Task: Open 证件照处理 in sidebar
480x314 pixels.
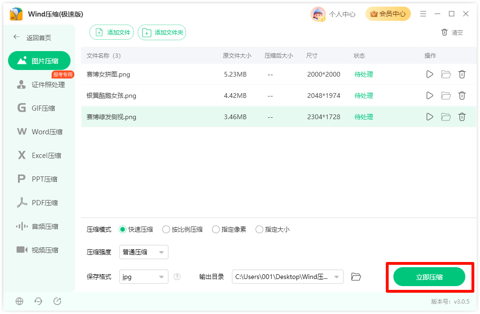Action: coord(41,85)
